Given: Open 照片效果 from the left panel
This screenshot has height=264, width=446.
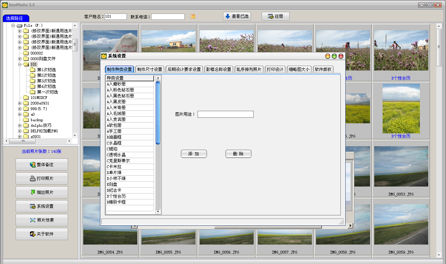Looking at the screenshot, I should (42, 220).
